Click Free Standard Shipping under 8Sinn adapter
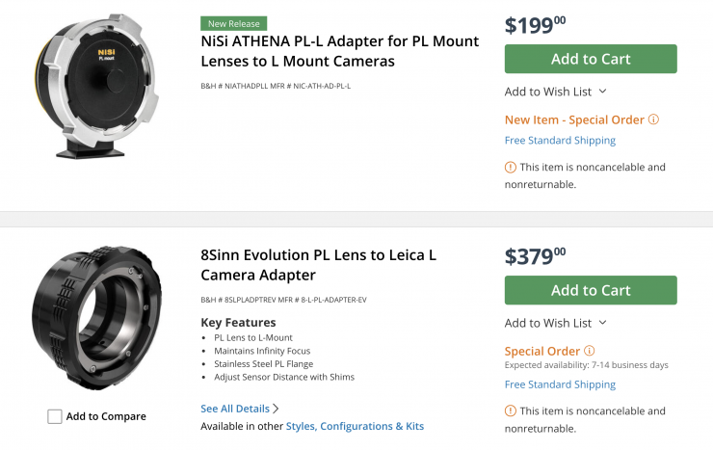Viewport: 713px width, 450px height. pos(560,384)
